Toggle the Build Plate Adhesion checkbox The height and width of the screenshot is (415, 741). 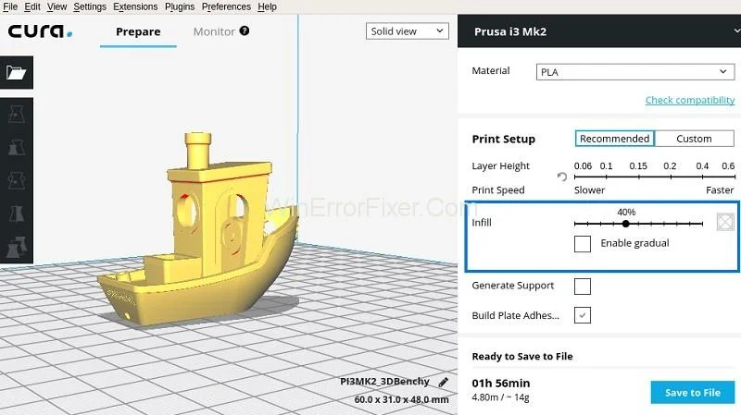click(x=583, y=315)
